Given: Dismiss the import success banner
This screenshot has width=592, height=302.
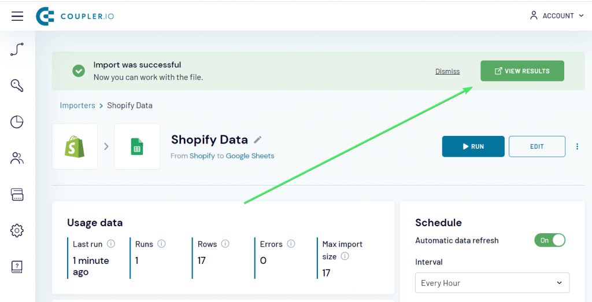Looking at the screenshot, I should 447,71.
